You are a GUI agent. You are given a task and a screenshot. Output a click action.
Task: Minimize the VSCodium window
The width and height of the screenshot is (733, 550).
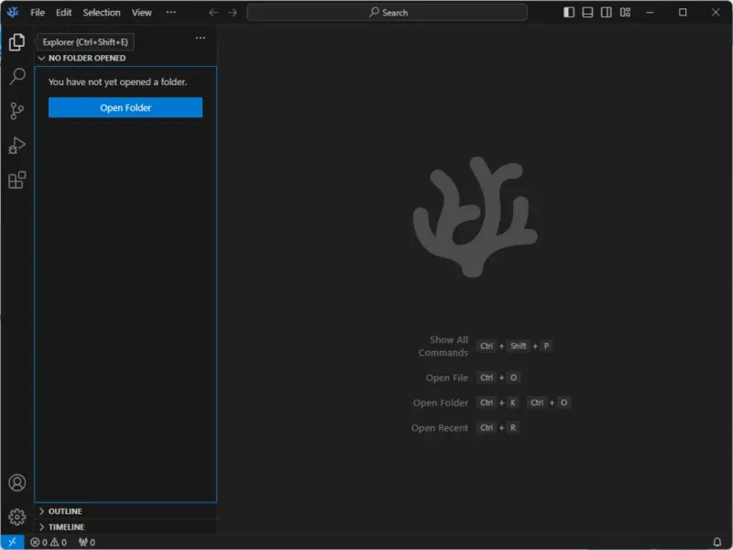tap(650, 13)
